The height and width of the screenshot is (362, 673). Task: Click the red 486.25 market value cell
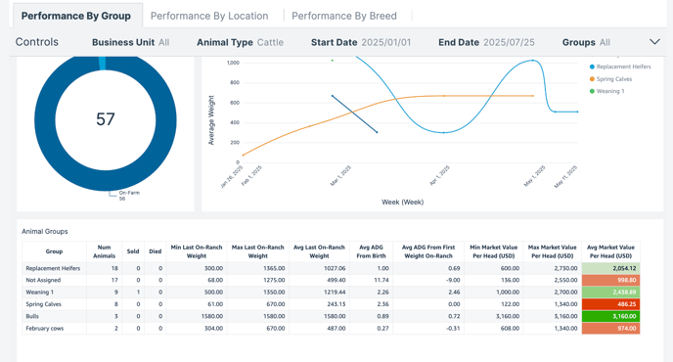pyautogui.click(x=610, y=304)
